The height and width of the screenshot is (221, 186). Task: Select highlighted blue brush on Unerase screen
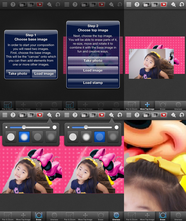(99, 137)
